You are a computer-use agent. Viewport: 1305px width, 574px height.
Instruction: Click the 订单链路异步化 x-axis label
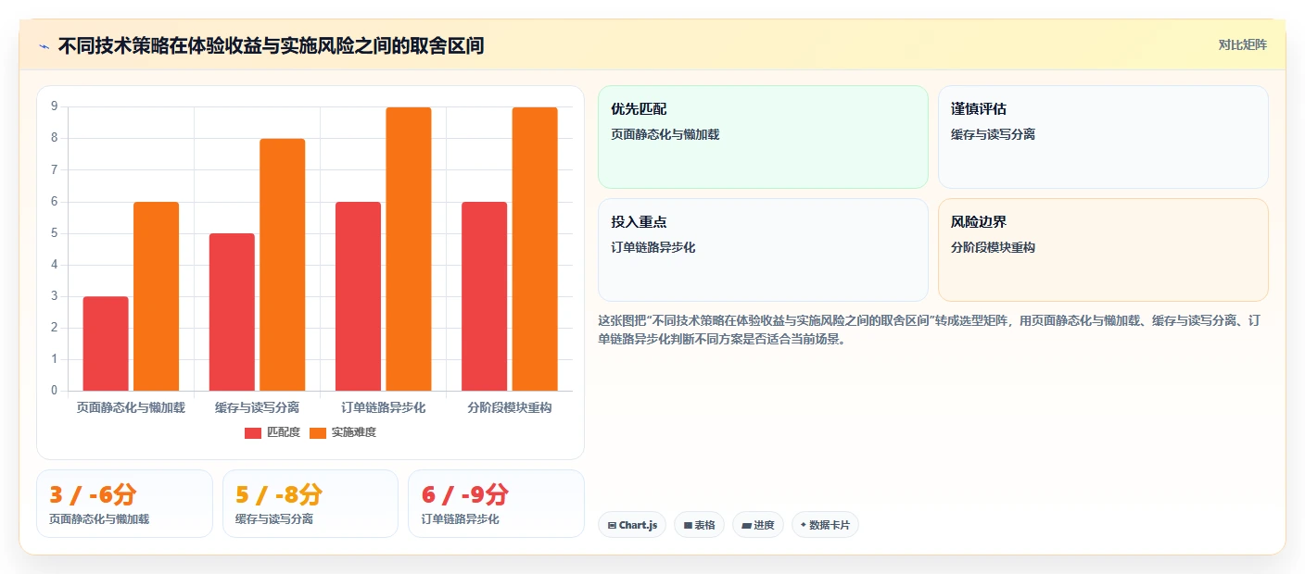pyautogui.click(x=383, y=407)
